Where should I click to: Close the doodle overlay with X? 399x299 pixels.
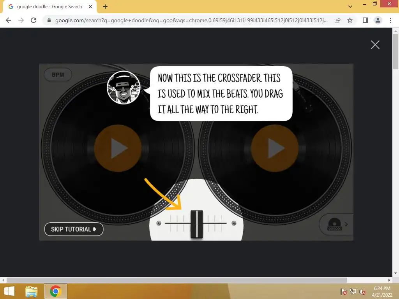pyautogui.click(x=375, y=45)
